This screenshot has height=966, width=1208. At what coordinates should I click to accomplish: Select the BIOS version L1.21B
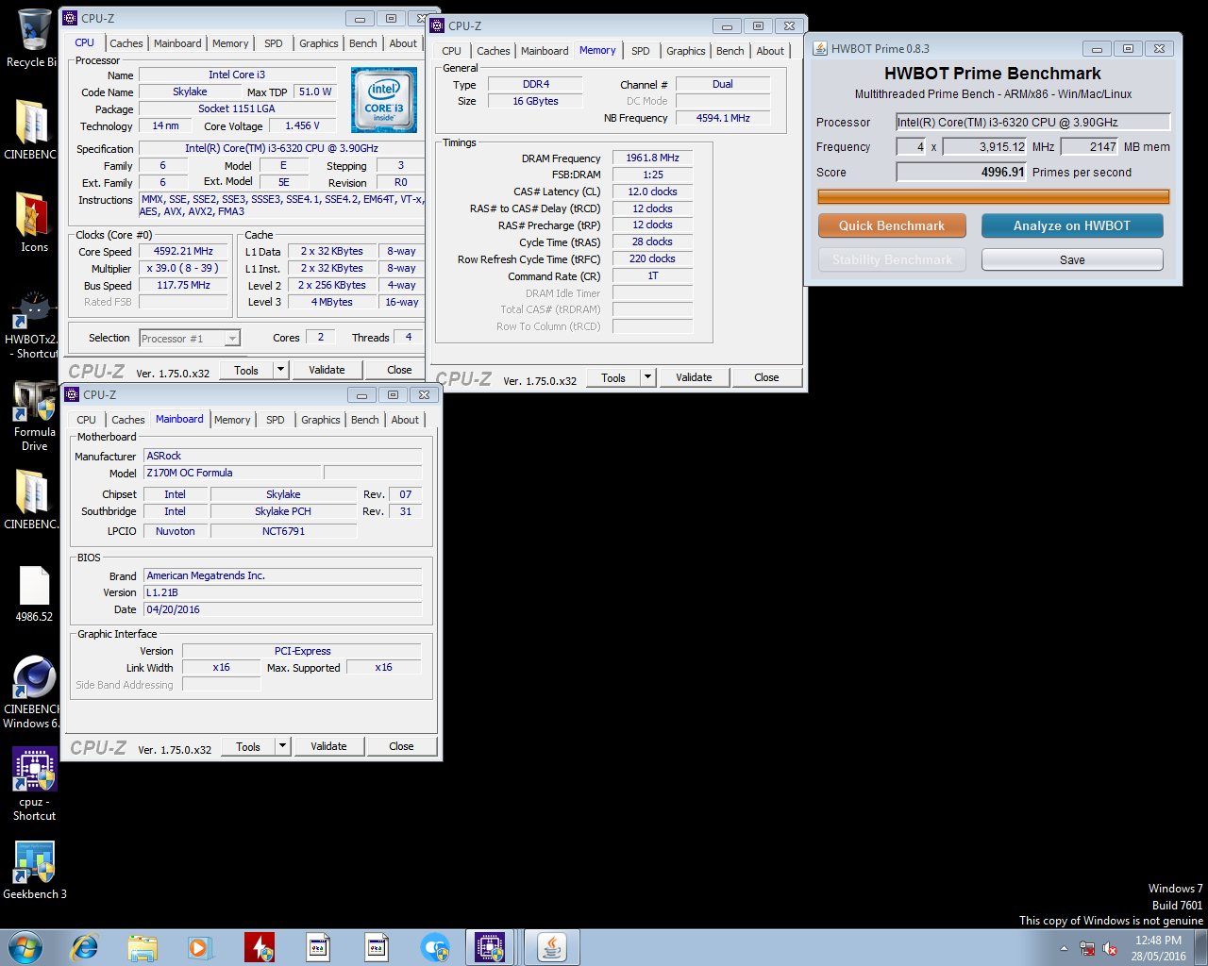pos(282,592)
